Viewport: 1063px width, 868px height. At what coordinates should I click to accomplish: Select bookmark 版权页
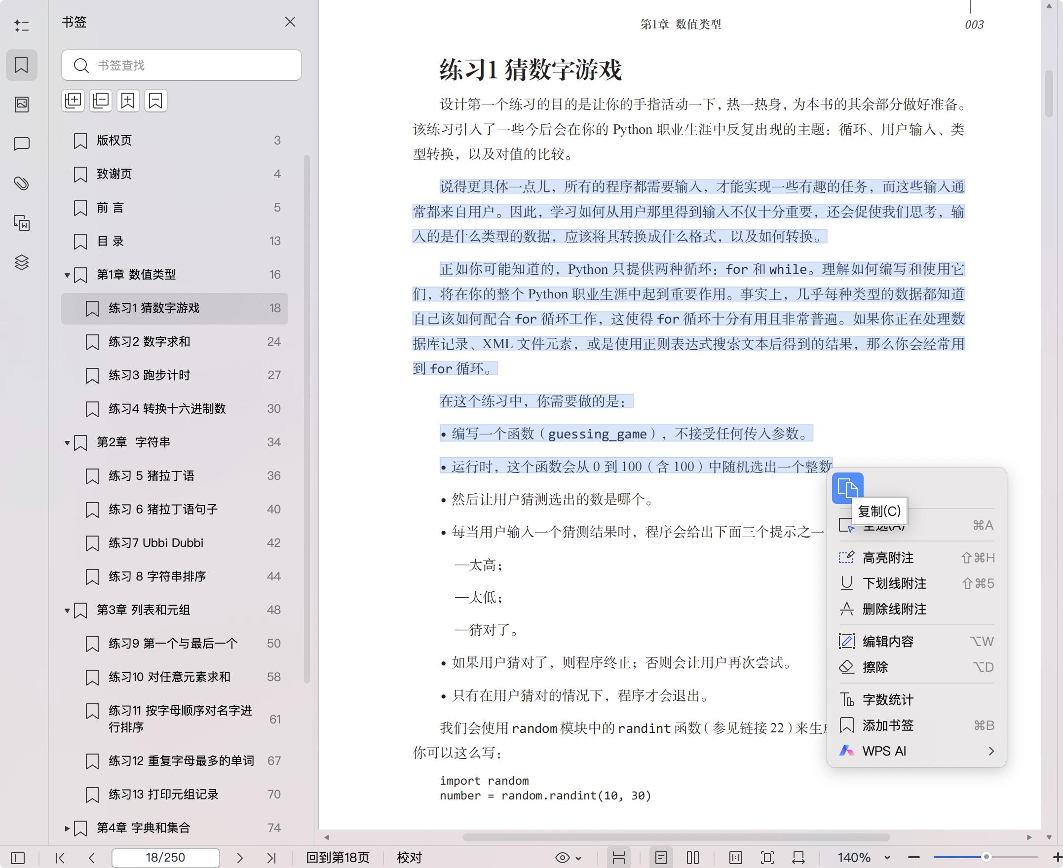(x=175, y=141)
